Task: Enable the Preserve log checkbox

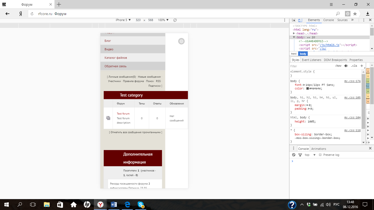Action: (320, 155)
